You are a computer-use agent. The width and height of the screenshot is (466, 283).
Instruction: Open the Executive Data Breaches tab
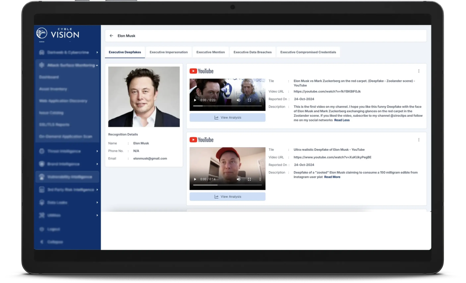tap(253, 52)
